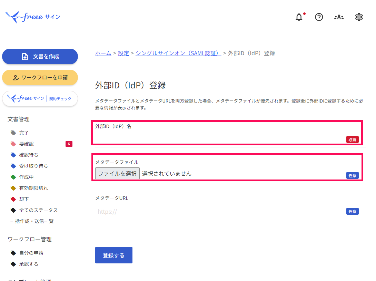Submit with the 登録する button
This screenshot has height=281, width=376.
pos(113,255)
